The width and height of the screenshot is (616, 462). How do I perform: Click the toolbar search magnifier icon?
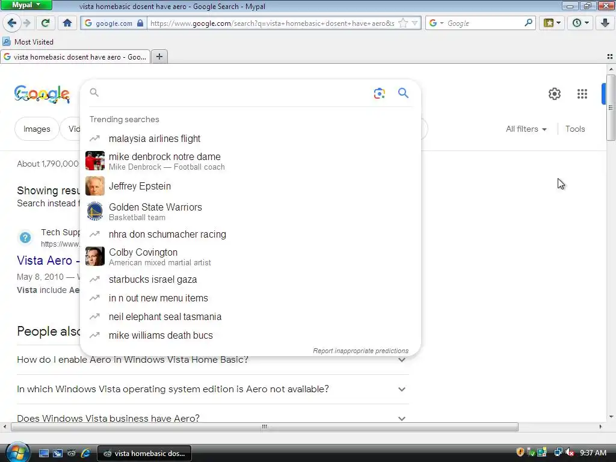(x=528, y=23)
